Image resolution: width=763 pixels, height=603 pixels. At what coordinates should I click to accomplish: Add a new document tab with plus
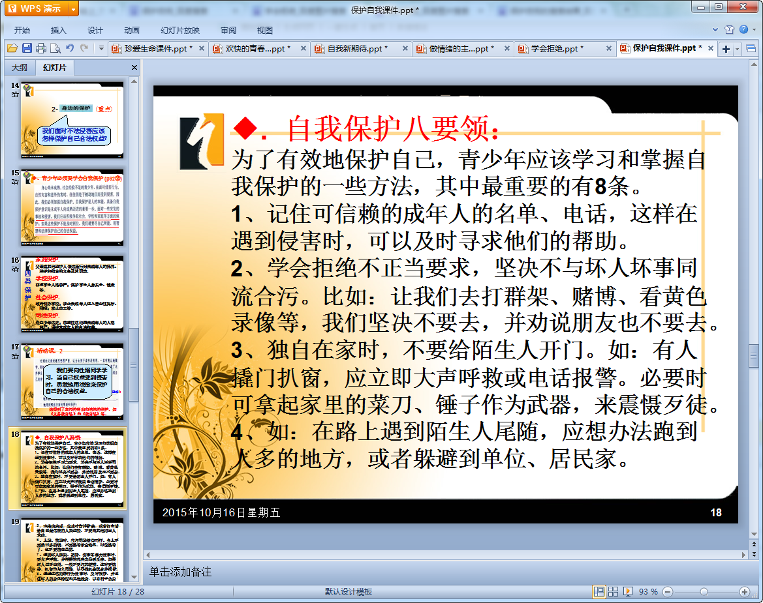pyautogui.click(x=726, y=49)
